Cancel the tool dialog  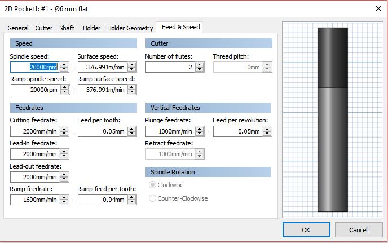click(358, 229)
